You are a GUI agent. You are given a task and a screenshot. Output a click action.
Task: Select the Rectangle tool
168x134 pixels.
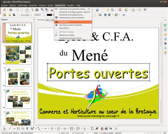click(x=18, y=128)
